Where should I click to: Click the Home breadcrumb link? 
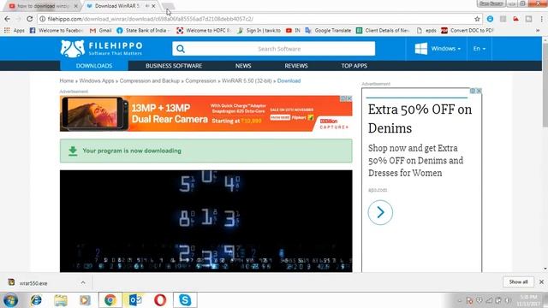pos(67,80)
